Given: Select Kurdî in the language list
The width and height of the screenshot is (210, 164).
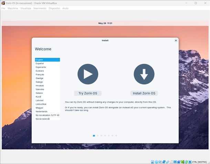Looking at the screenshot, I should 48,97.
